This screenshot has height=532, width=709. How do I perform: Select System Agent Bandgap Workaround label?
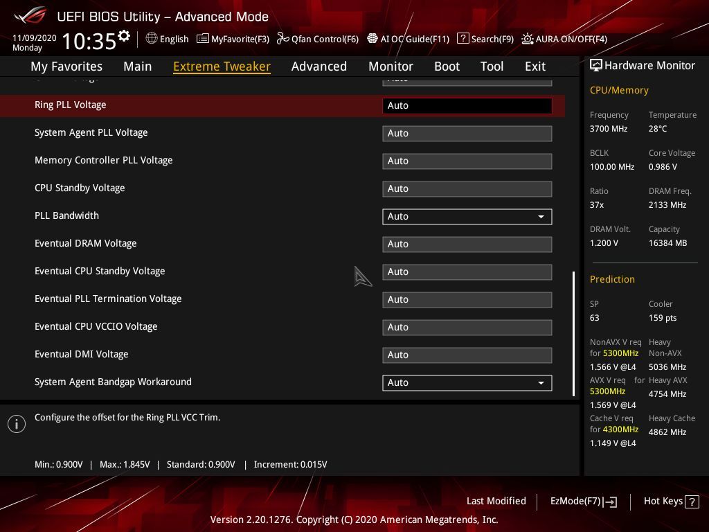pyautogui.click(x=113, y=382)
